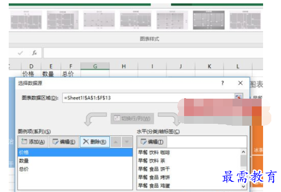Click the formula bar confirm checkmark

[x=20, y=53]
